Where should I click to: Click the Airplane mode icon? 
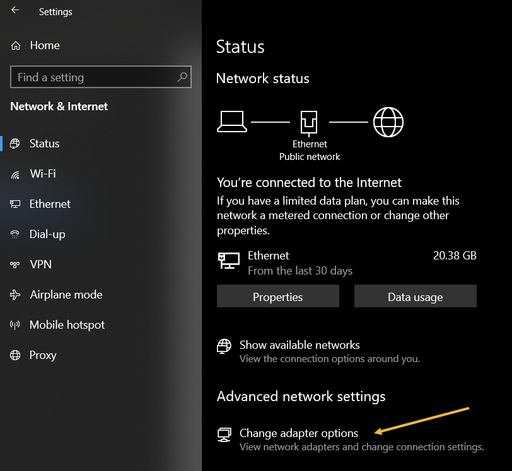point(16,295)
